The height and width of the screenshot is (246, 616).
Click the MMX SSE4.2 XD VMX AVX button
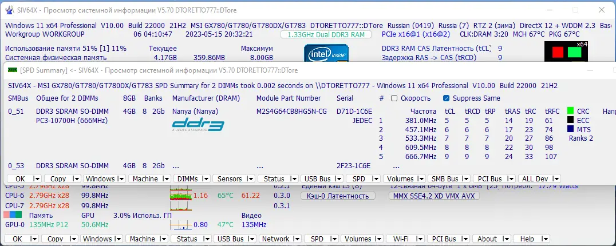(x=434, y=196)
